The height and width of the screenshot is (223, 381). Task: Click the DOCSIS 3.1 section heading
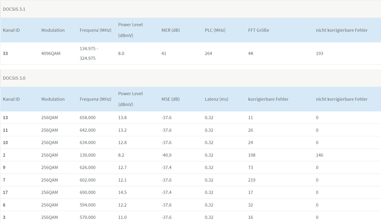coord(14,9)
